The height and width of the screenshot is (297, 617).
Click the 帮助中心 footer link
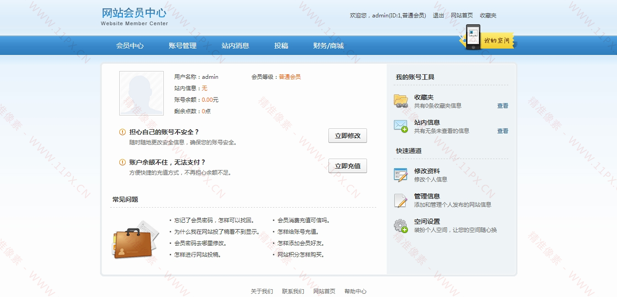coord(356,291)
